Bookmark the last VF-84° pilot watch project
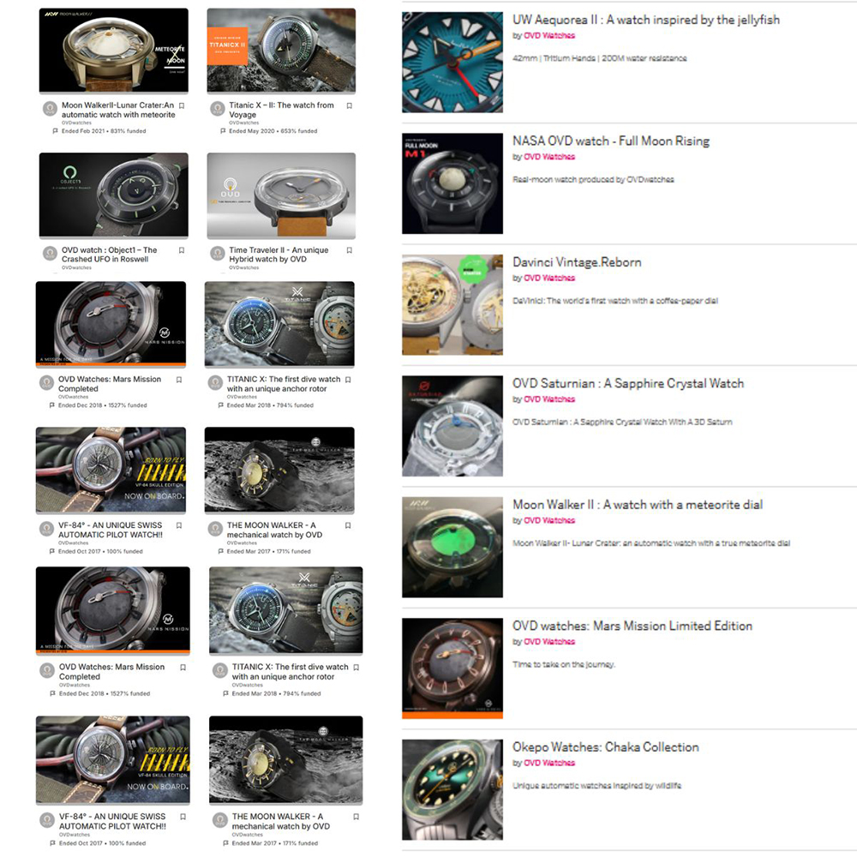Screen dimensions: 857x857 [183, 817]
